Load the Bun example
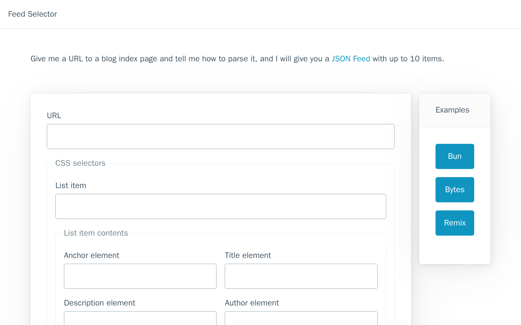This screenshot has height=325, width=521. click(x=455, y=156)
